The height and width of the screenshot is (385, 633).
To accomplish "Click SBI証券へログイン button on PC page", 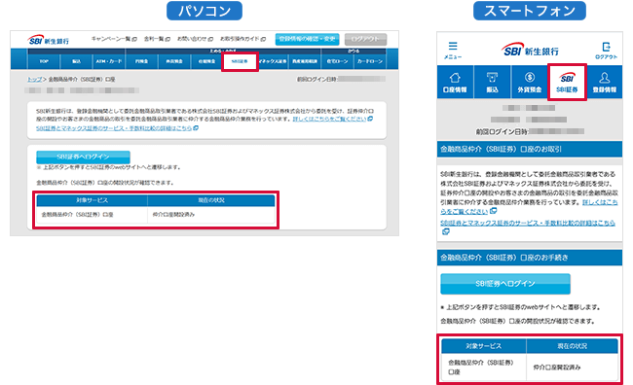I will (83, 157).
